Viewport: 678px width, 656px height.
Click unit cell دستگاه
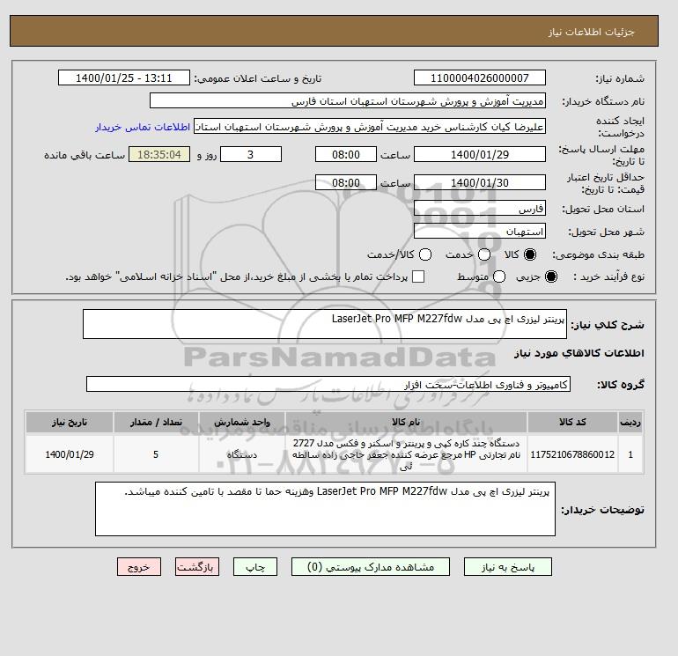(x=242, y=454)
